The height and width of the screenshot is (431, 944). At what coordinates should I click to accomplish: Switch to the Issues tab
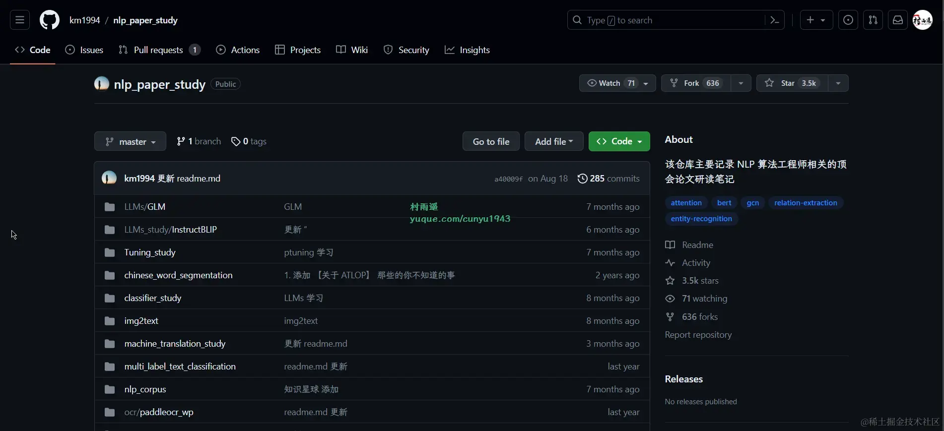pyautogui.click(x=84, y=50)
